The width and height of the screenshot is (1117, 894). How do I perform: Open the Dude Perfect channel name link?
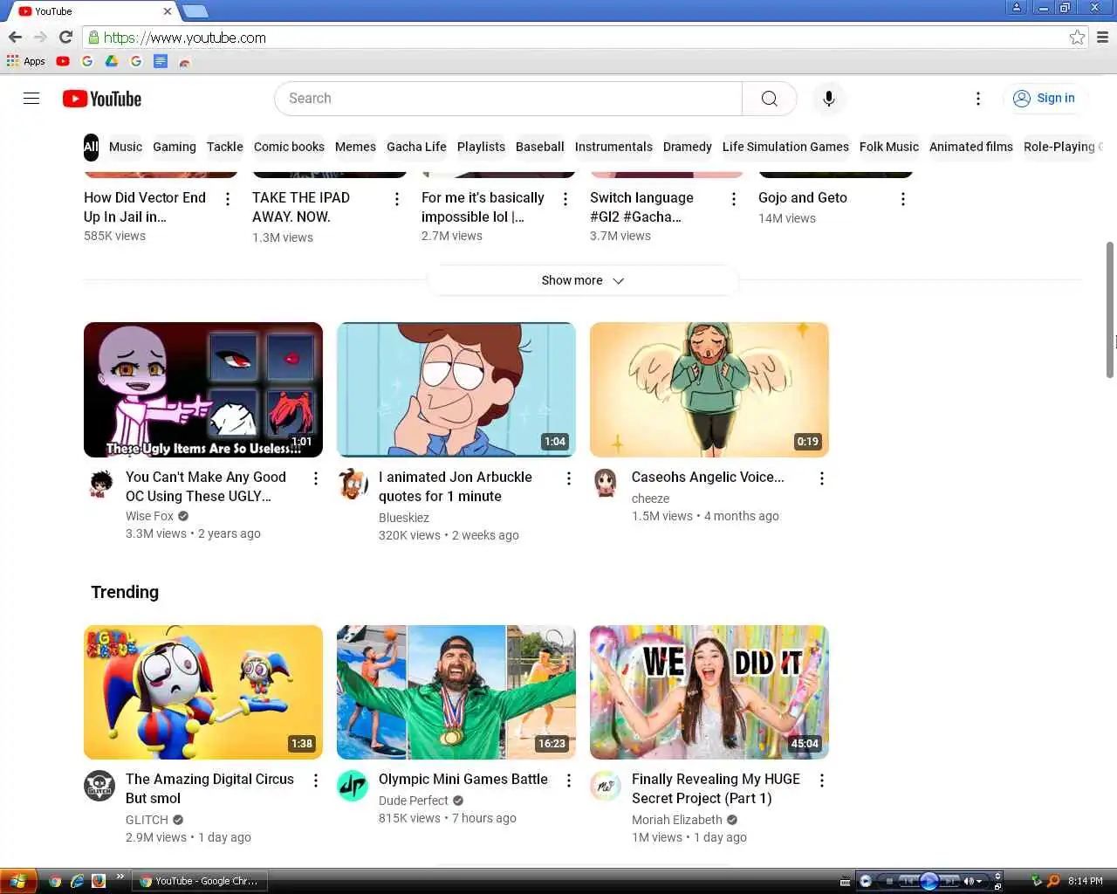pos(413,801)
